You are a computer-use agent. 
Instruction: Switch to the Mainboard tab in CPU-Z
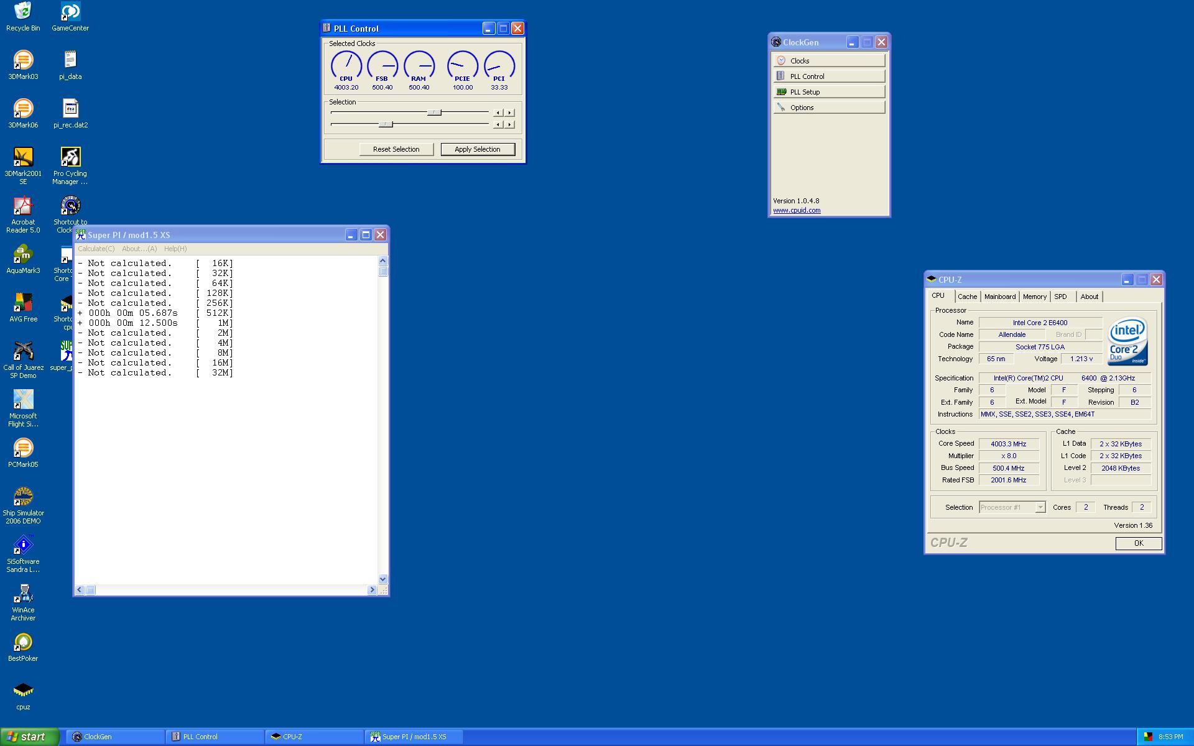pyautogui.click(x=1000, y=297)
